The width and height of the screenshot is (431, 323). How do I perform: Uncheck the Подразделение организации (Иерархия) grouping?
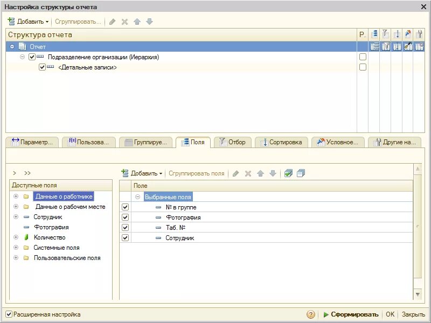pyautogui.click(x=32, y=57)
